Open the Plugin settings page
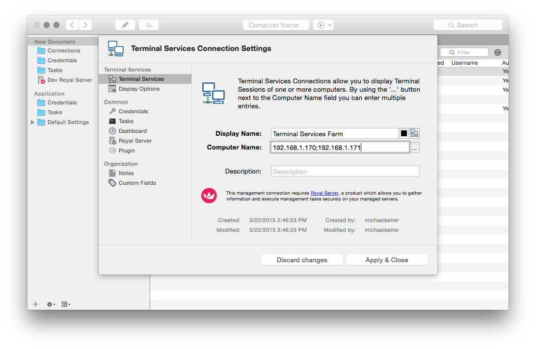This screenshot has height=349, width=536. [145, 150]
